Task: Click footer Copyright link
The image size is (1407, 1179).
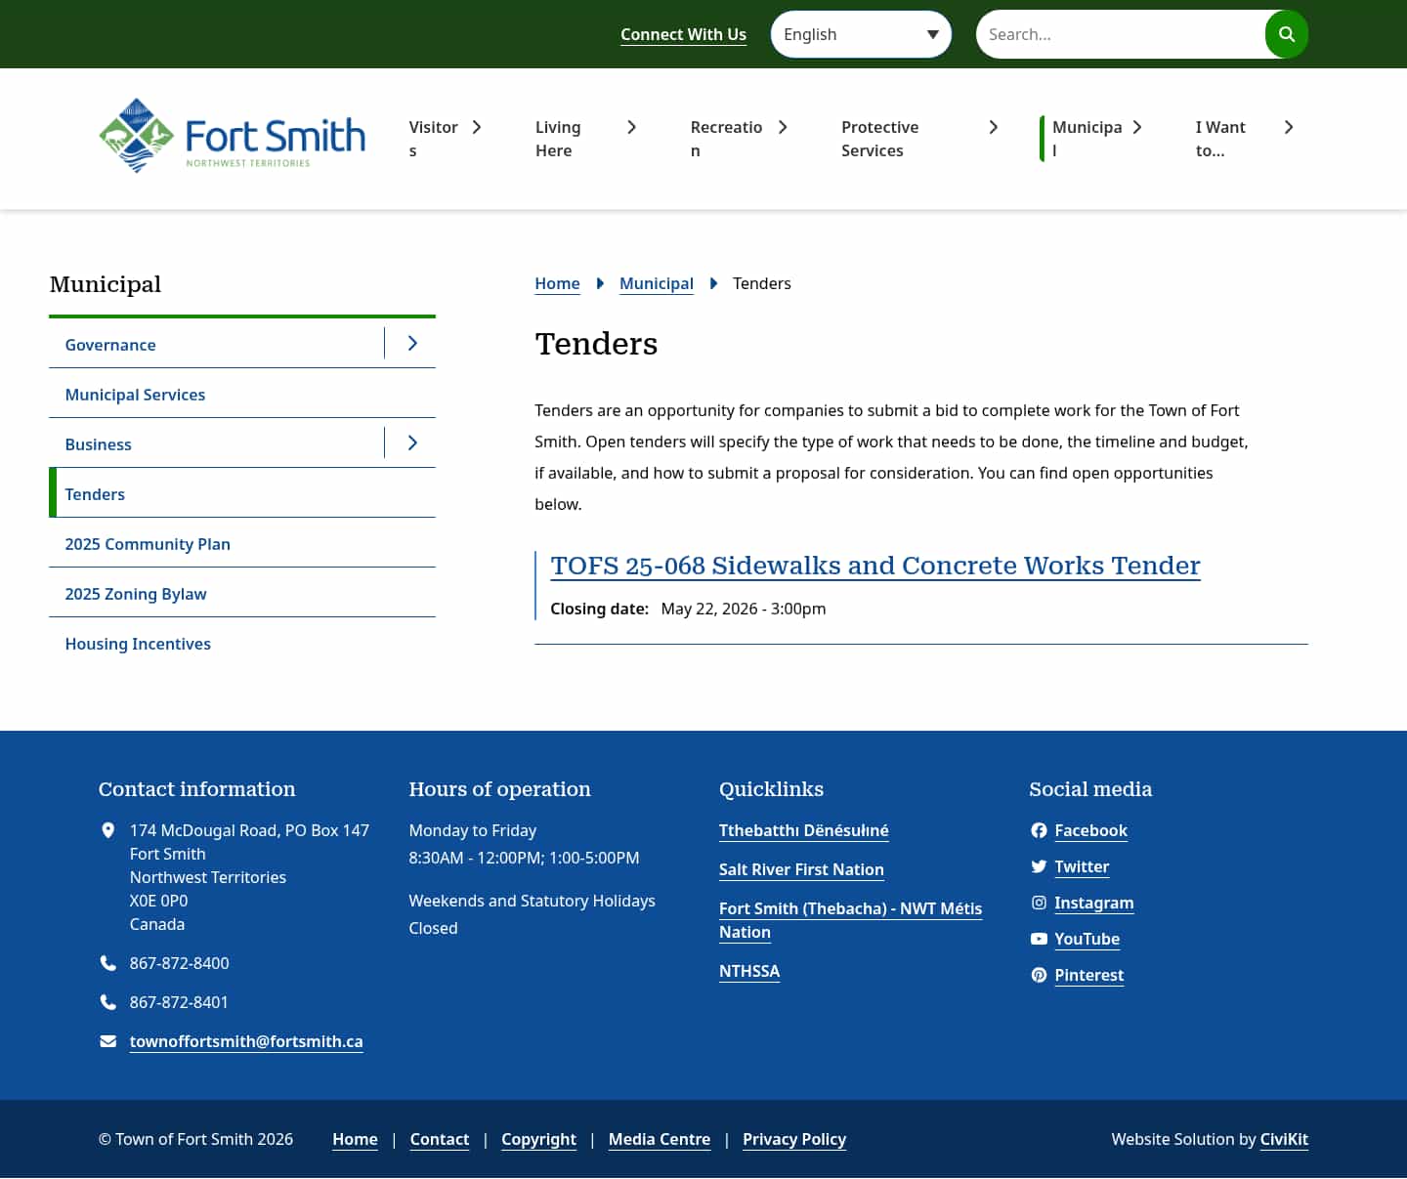Action: pos(538,1139)
